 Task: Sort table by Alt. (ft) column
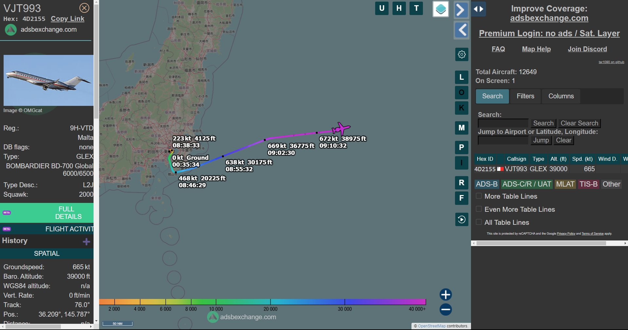tap(558, 159)
